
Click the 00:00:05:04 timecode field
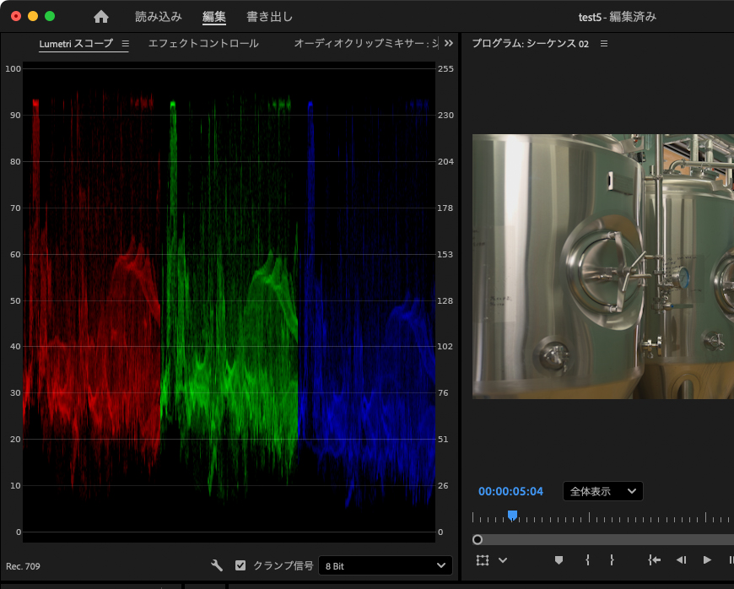coord(511,491)
